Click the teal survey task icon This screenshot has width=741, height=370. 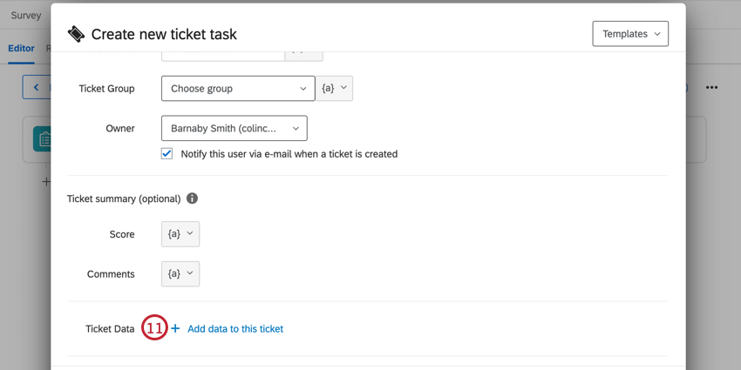pos(42,138)
